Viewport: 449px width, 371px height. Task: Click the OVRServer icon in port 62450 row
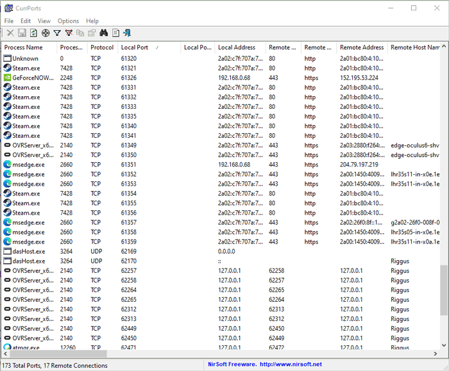pos(7,338)
